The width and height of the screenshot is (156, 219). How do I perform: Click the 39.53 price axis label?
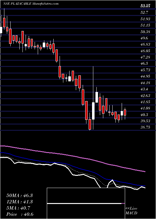pos(145,121)
